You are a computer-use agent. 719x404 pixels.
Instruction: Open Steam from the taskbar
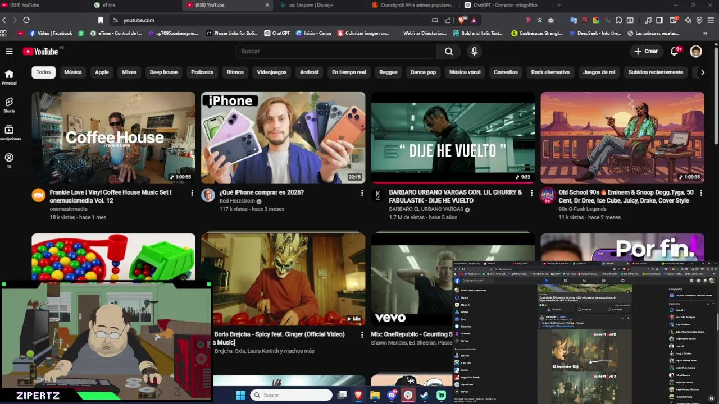coord(425,395)
